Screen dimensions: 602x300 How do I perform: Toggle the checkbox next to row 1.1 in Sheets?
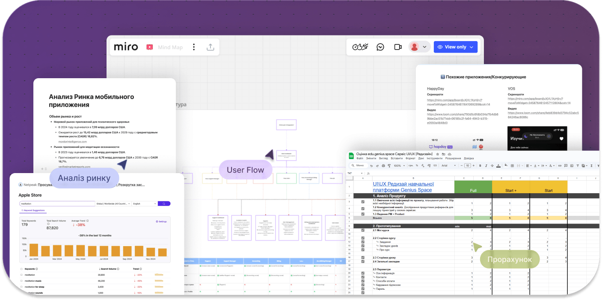[x=363, y=202]
